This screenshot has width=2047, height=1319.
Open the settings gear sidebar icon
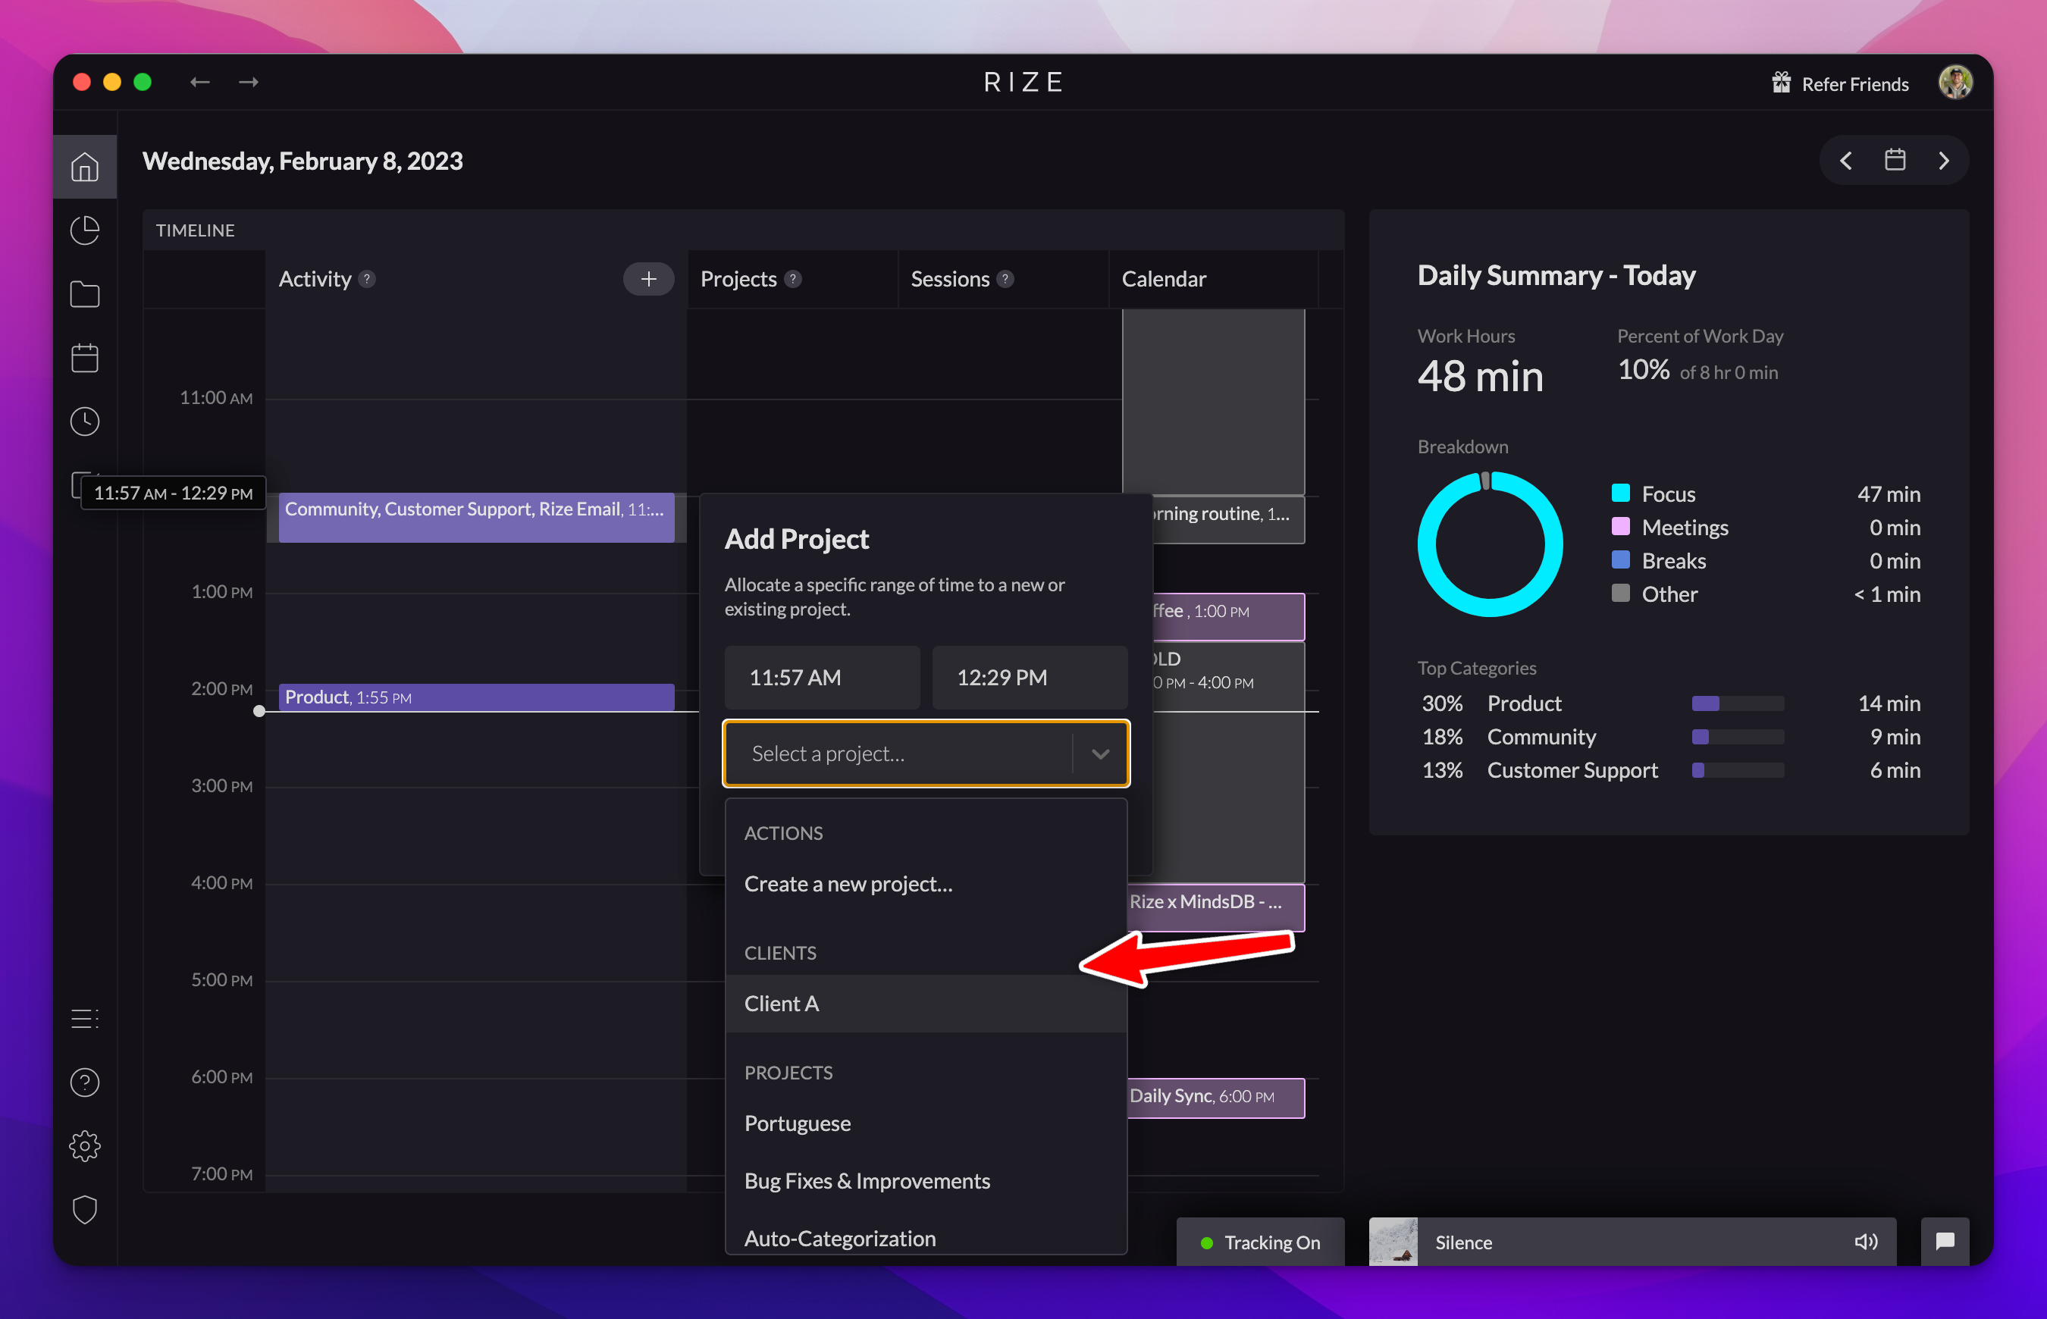pyautogui.click(x=85, y=1145)
